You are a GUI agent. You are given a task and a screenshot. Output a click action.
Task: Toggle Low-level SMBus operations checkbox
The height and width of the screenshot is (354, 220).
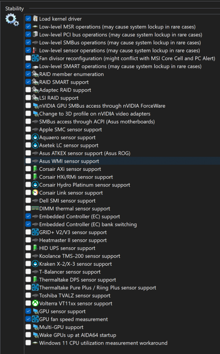(28, 42)
